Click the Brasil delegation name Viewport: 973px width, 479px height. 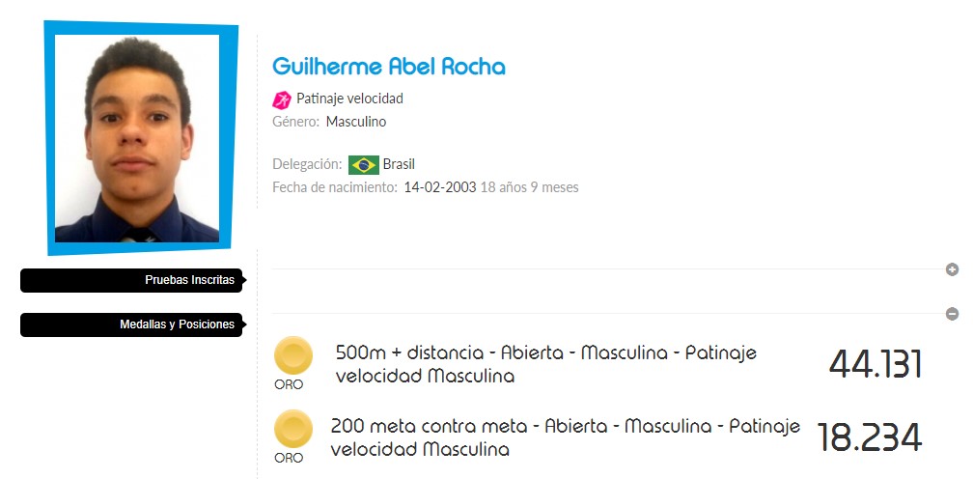399,164
